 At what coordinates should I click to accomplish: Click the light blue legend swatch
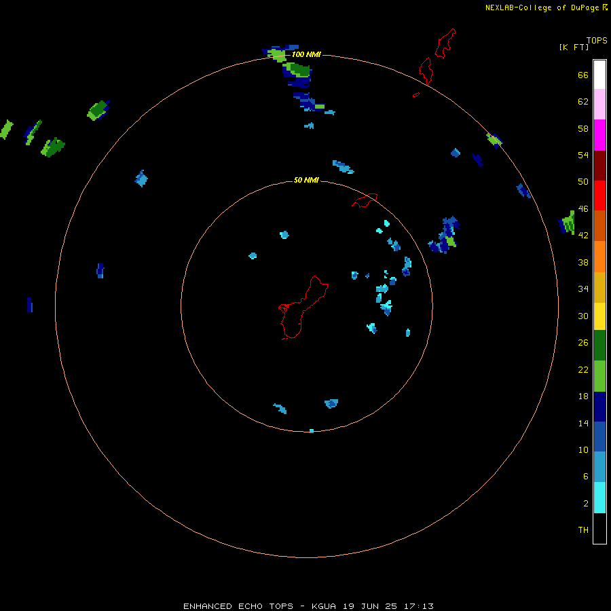coord(599,467)
